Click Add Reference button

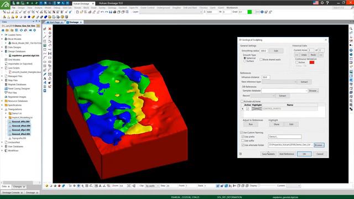point(287,154)
